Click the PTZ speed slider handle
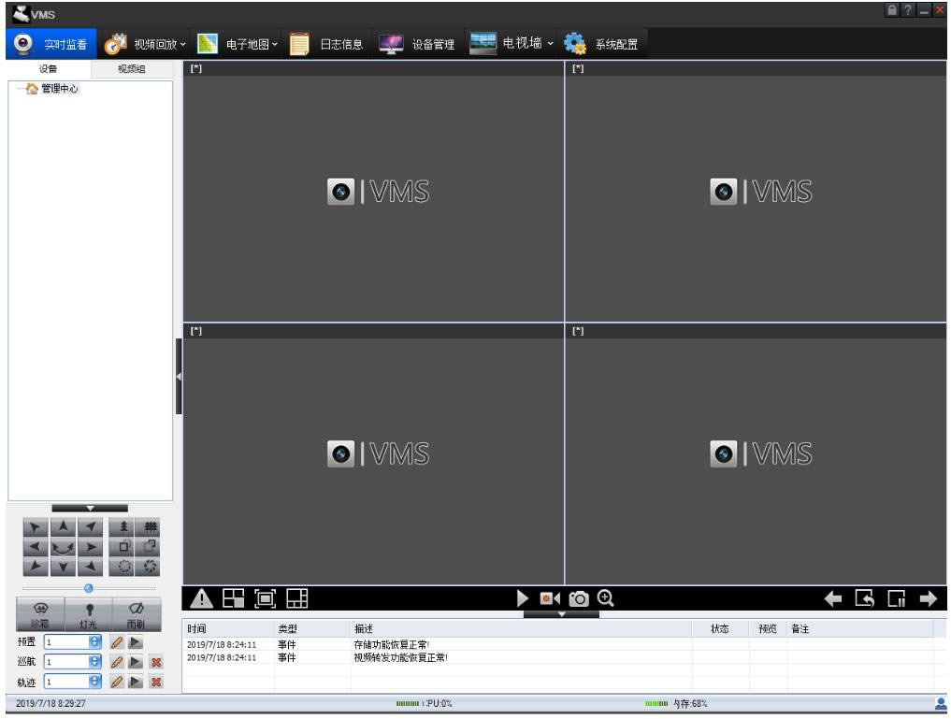The height and width of the screenshot is (719, 951). [x=88, y=588]
